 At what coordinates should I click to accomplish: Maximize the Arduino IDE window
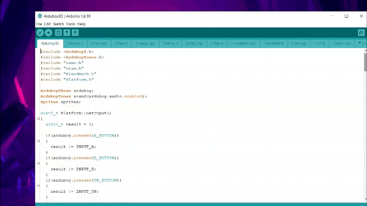(346, 16)
